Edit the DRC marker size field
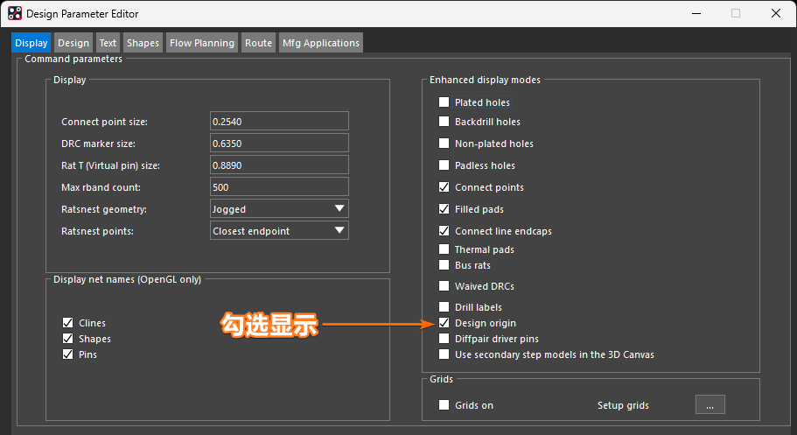 (279, 143)
